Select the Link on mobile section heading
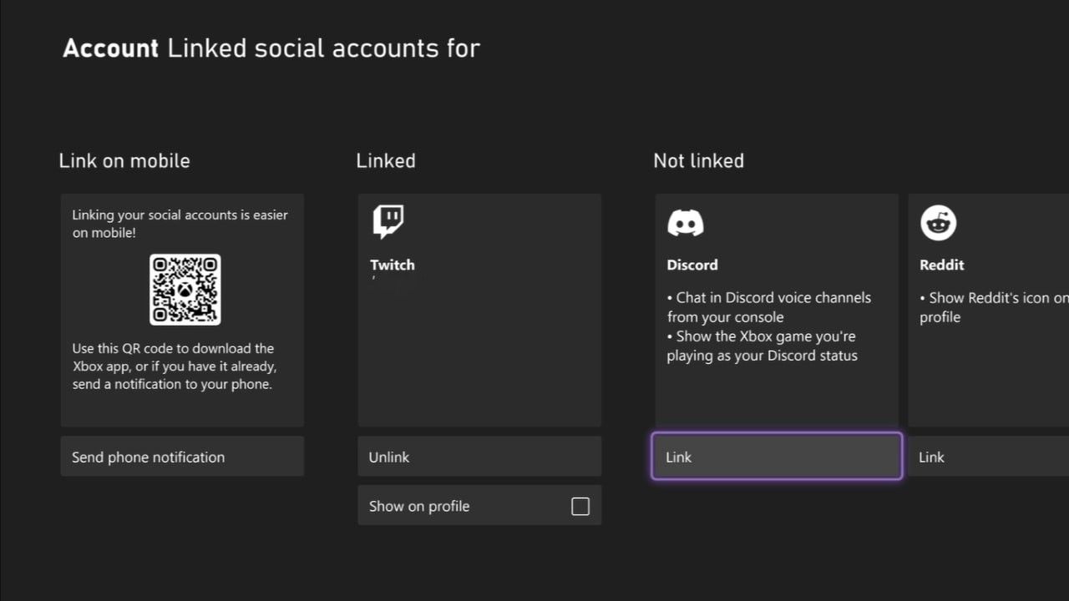1069x601 pixels. 124,161
